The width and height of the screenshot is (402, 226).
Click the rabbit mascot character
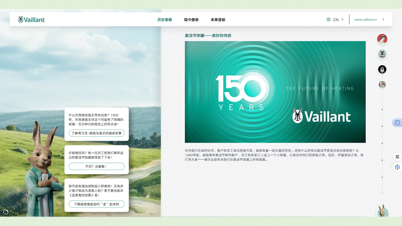coord(42,169)
